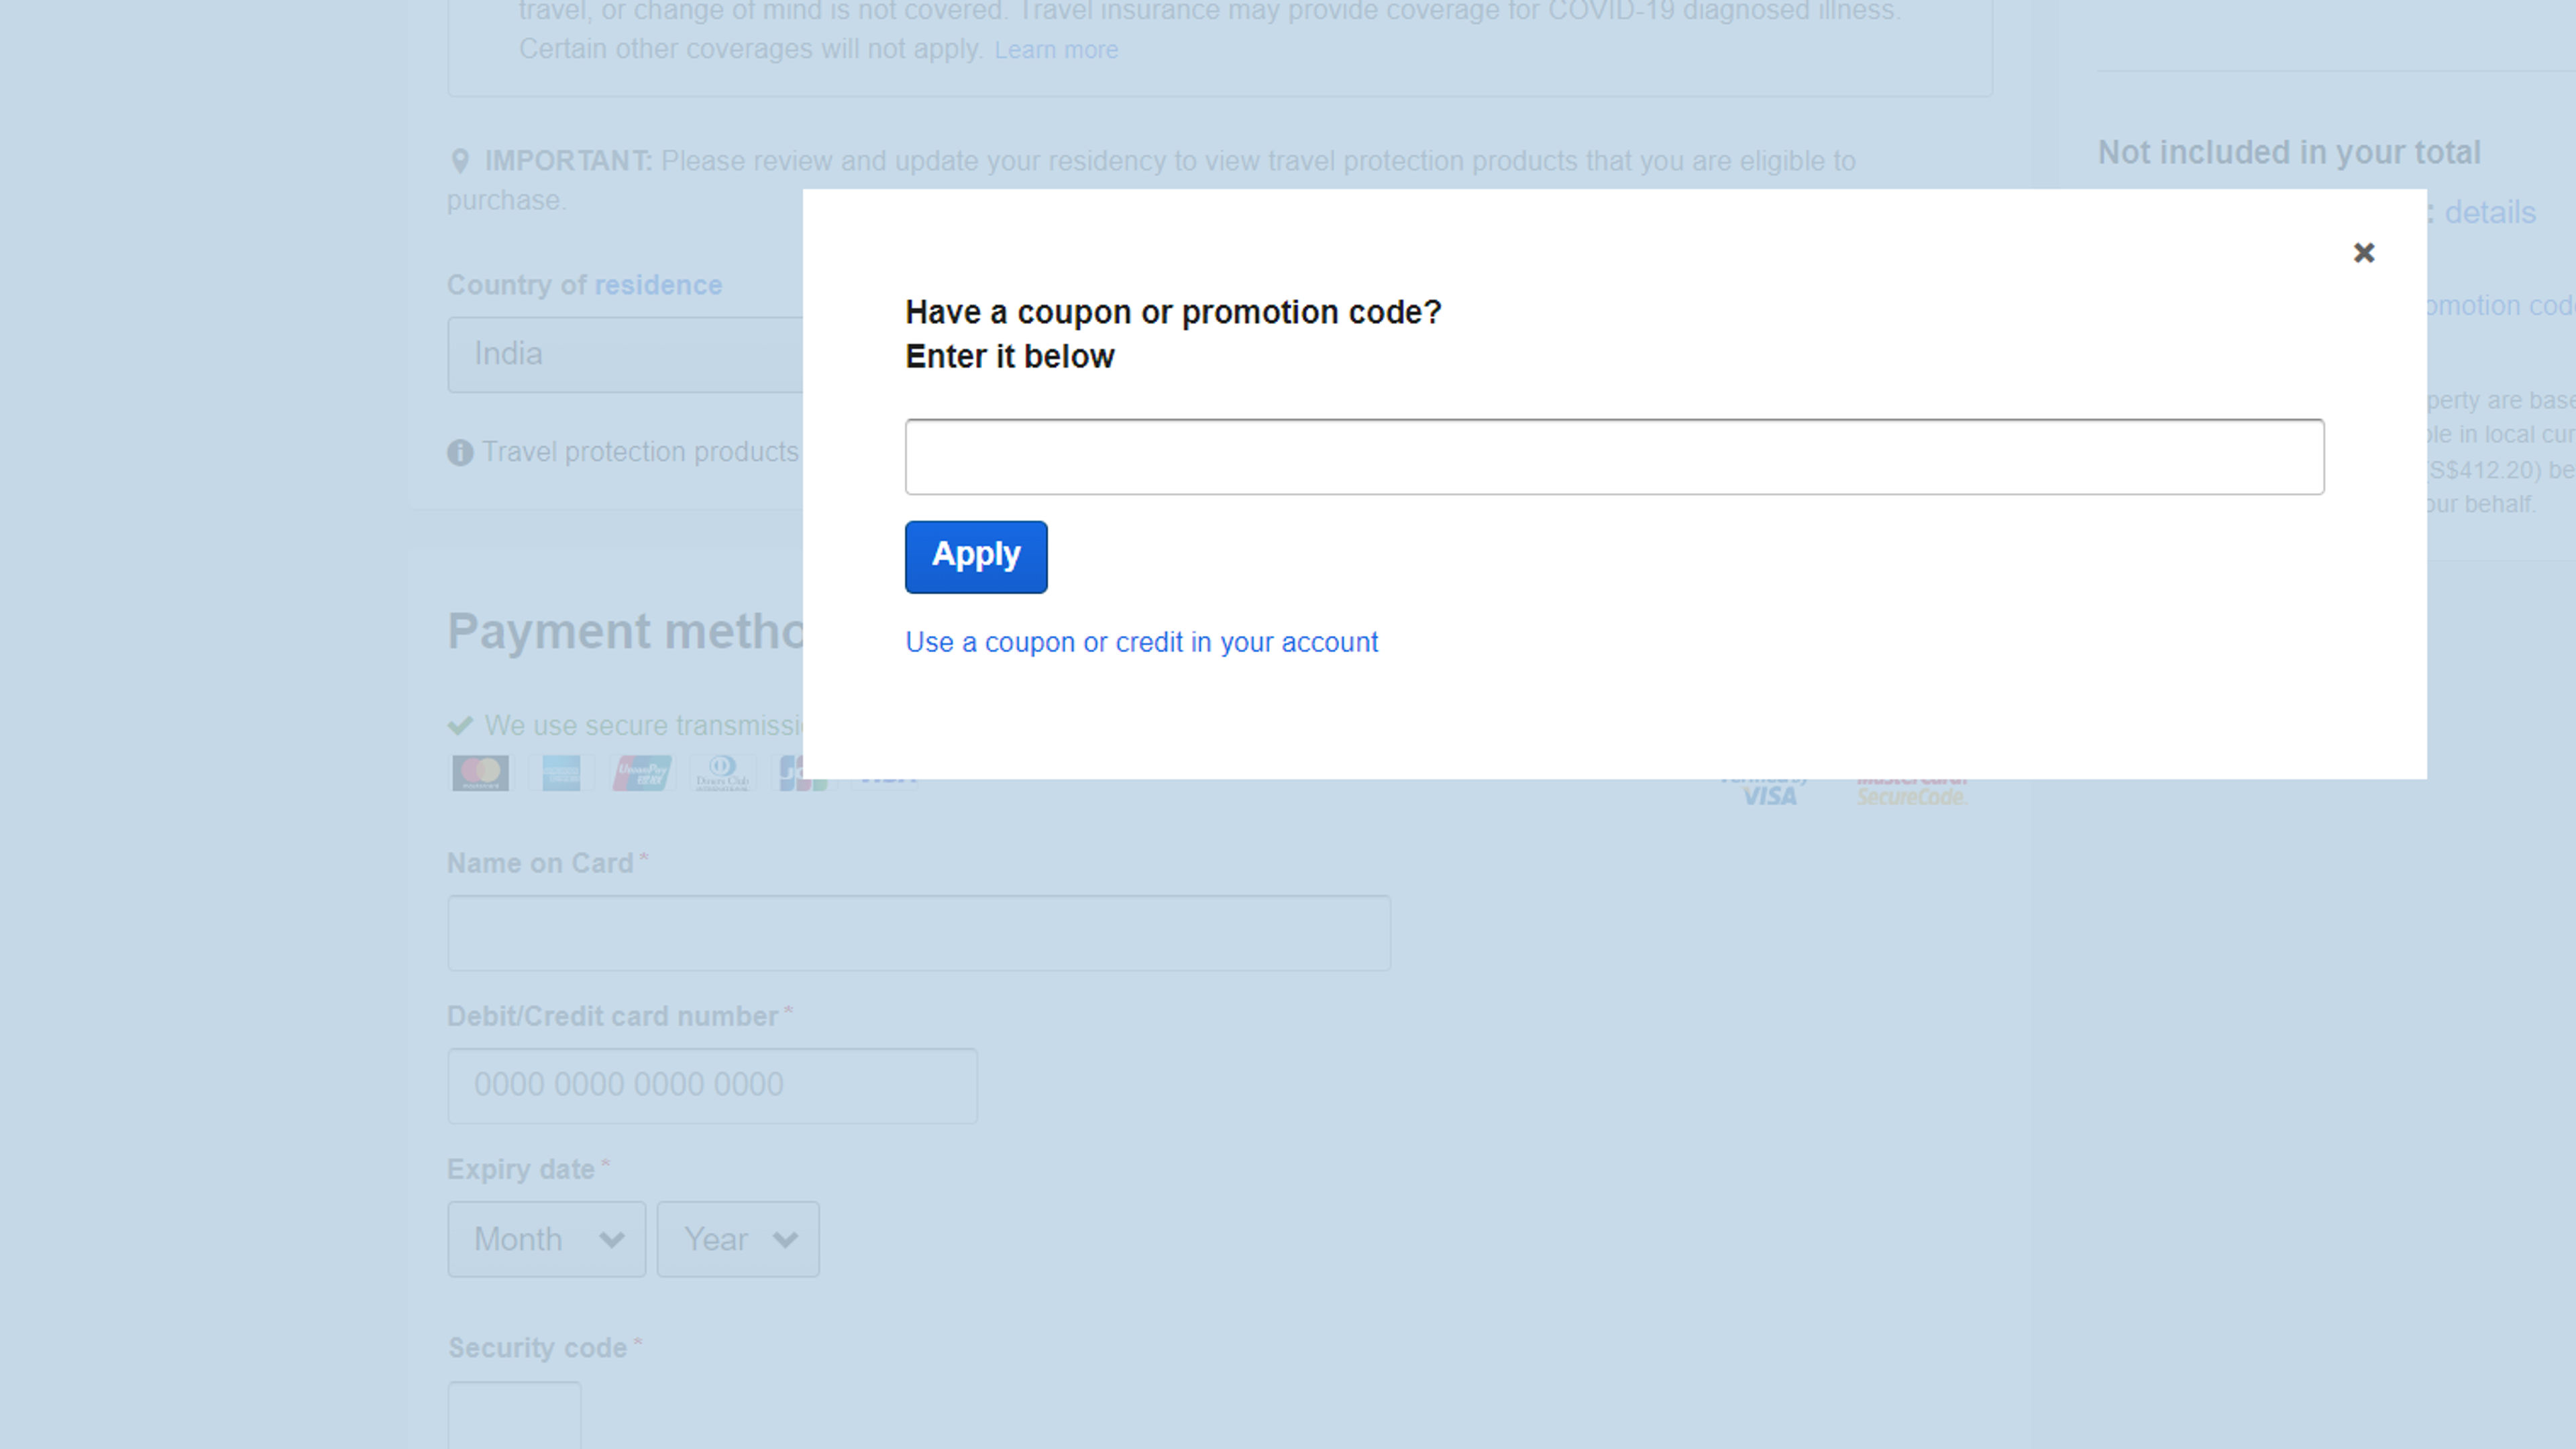Click the UnionPay card icon
The width and height of the screenshot is (2576, 1449).
pos(641,773)
